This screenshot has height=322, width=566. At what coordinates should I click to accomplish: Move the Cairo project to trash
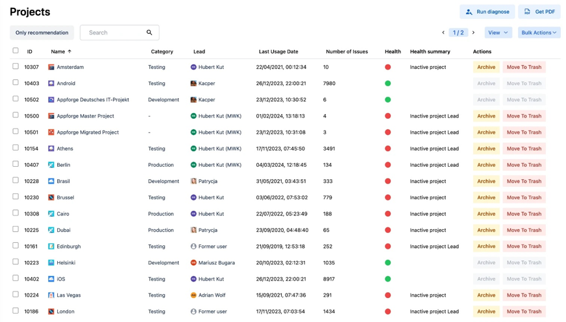point(523,214)
